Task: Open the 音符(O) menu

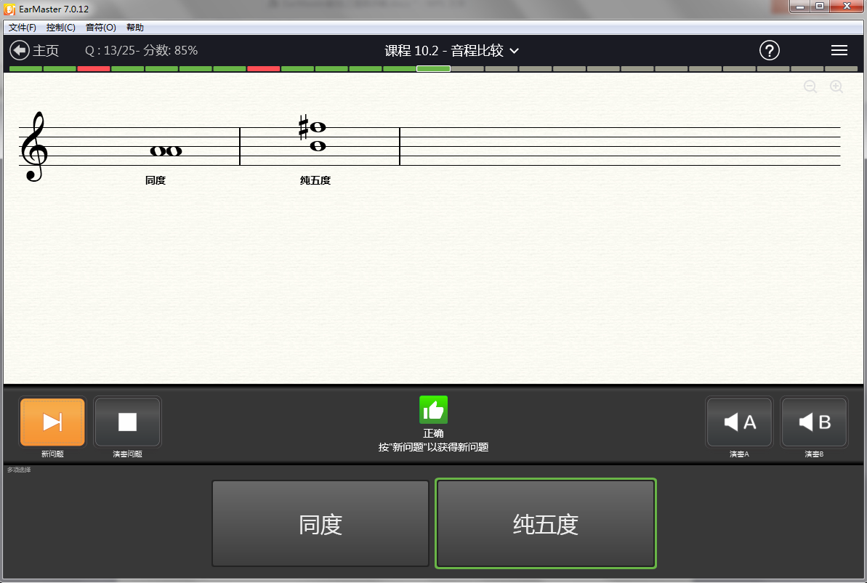Action: pos(101,27)
